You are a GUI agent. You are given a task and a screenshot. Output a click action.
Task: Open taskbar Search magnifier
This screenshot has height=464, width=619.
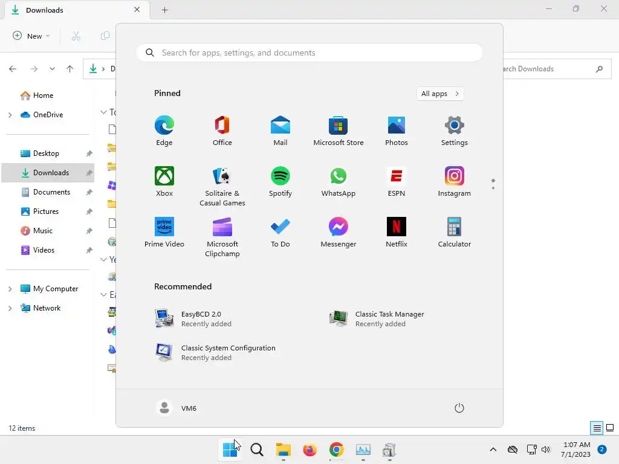[x=256, y=449]
